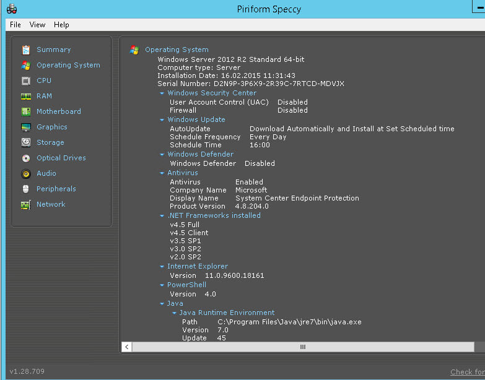Click the Audio speaker icon
Image resolution: width=485 pixels, height=380 pixels.
(26, 174)
